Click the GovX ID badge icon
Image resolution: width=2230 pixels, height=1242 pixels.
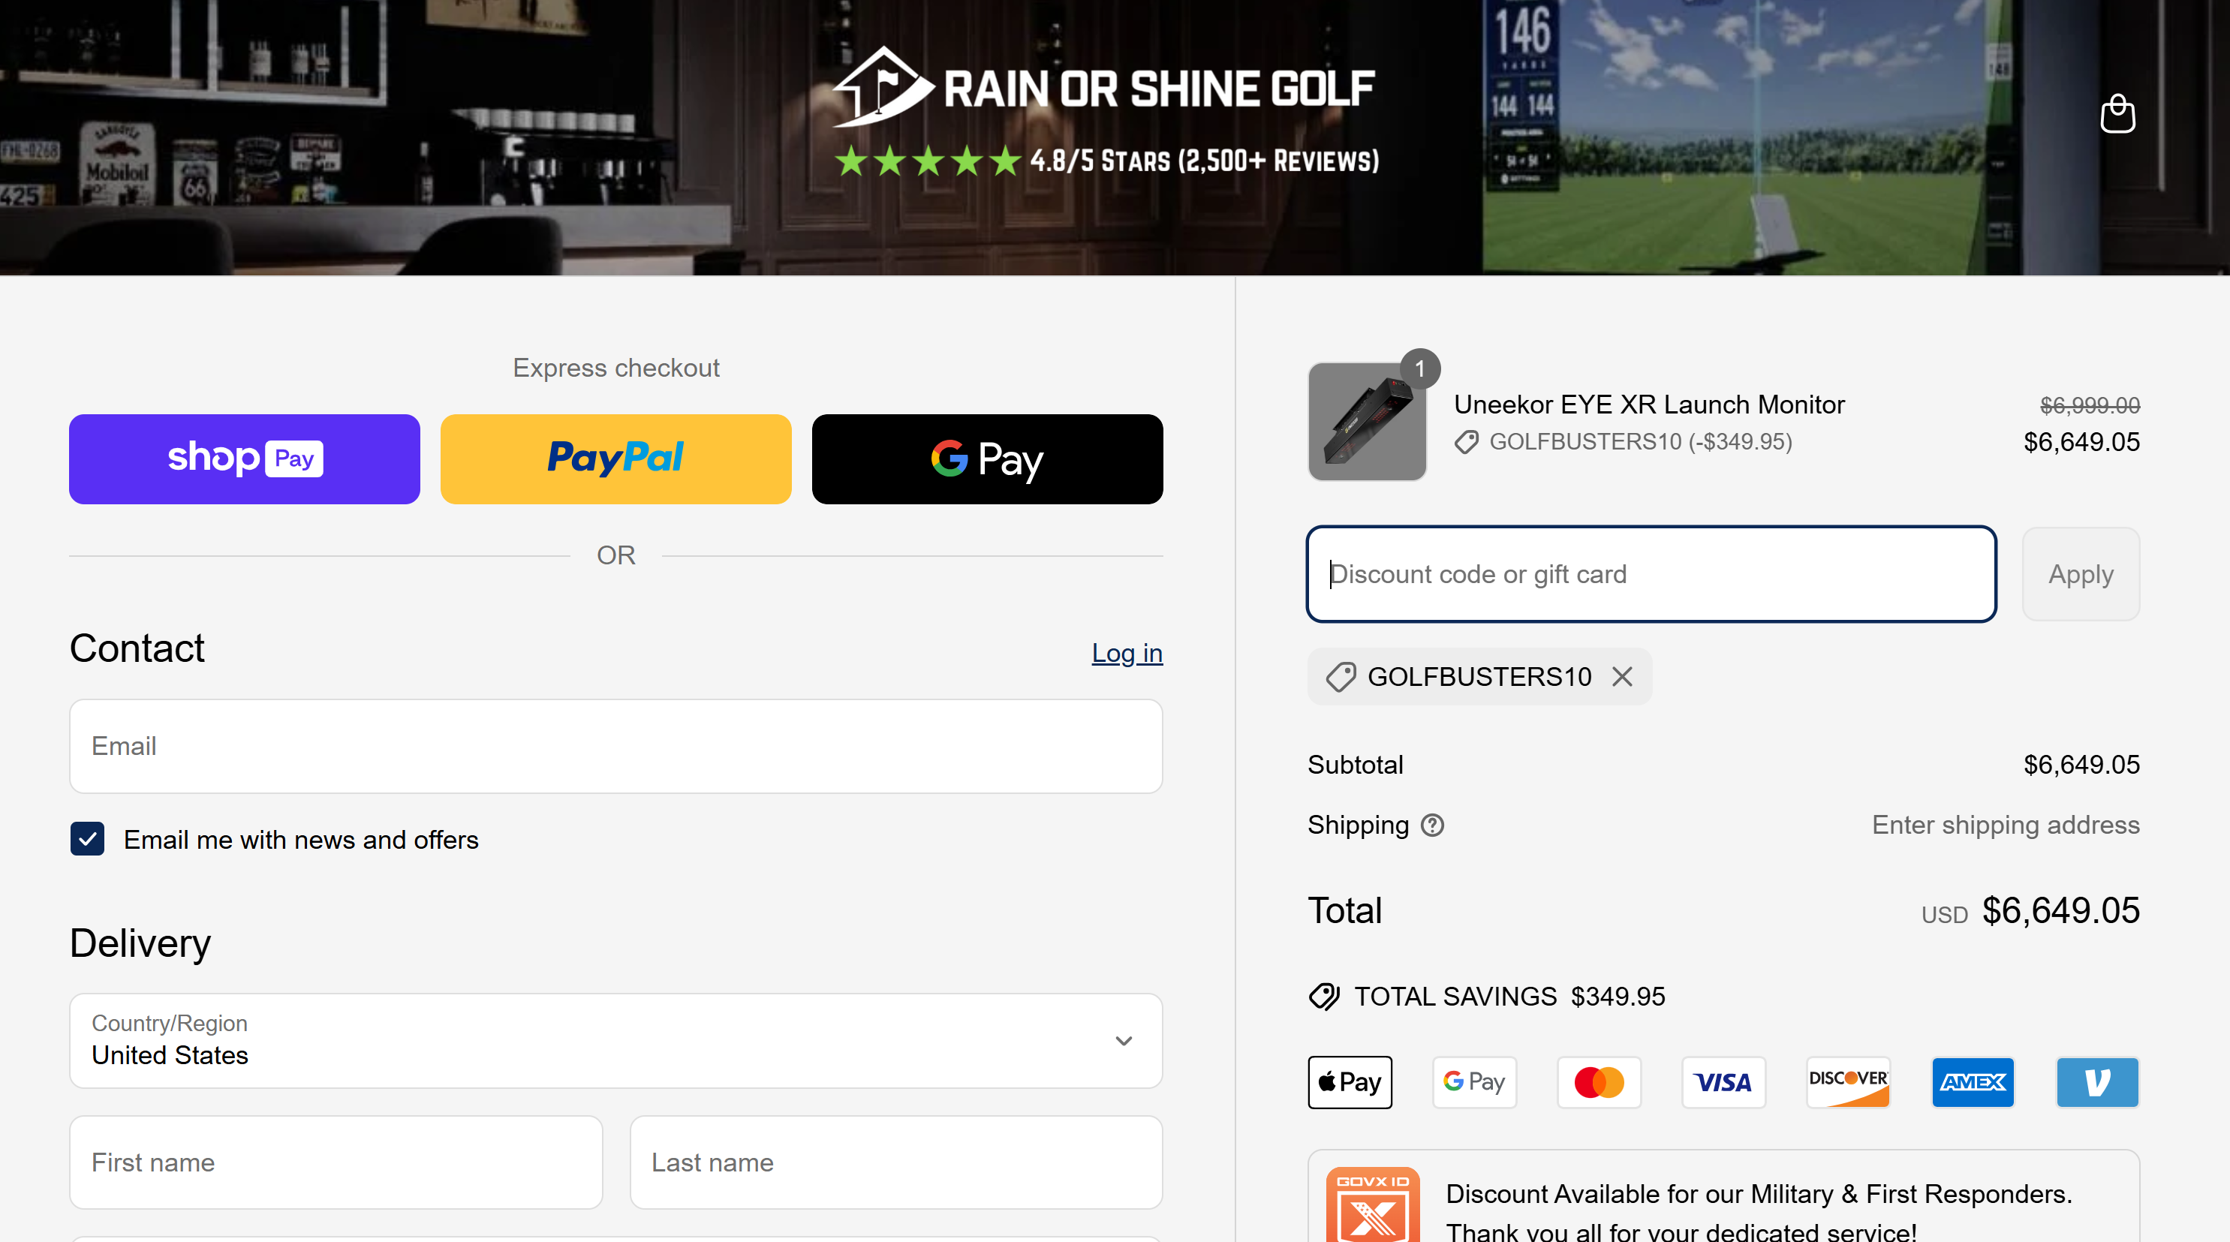coord(1373,1206)
